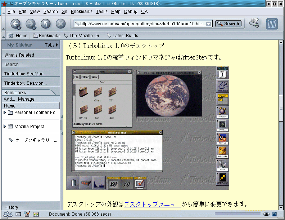Click the TurboLinux AfterStep desktop screenshot image
Viewport: 285px width, 220px height.
[148, 128]
